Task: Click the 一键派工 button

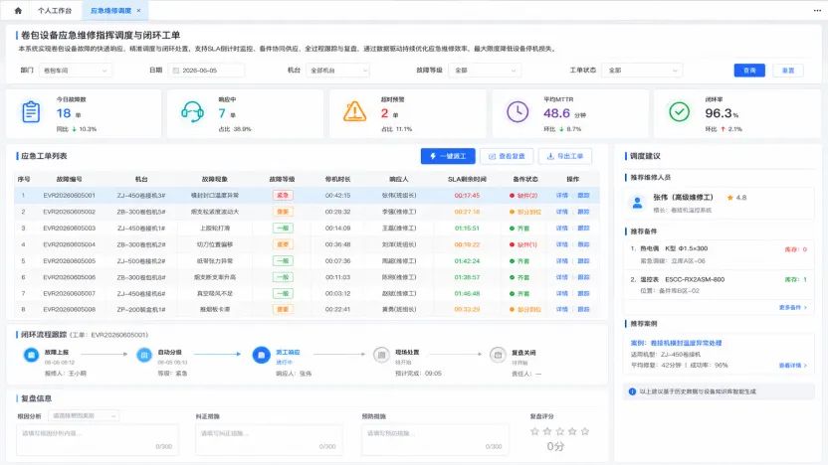Action: point(448,156)
